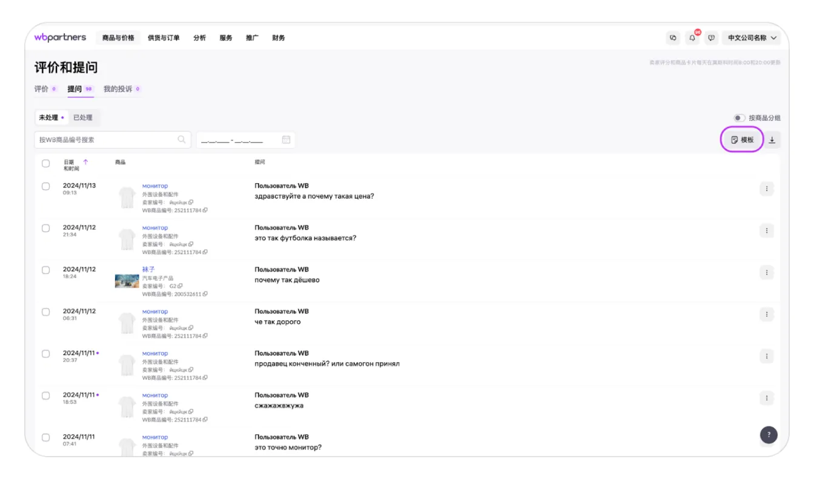Select the checkbox for 2024/11/13 09:13 row

pyautogui.click(x=46, y=186)
